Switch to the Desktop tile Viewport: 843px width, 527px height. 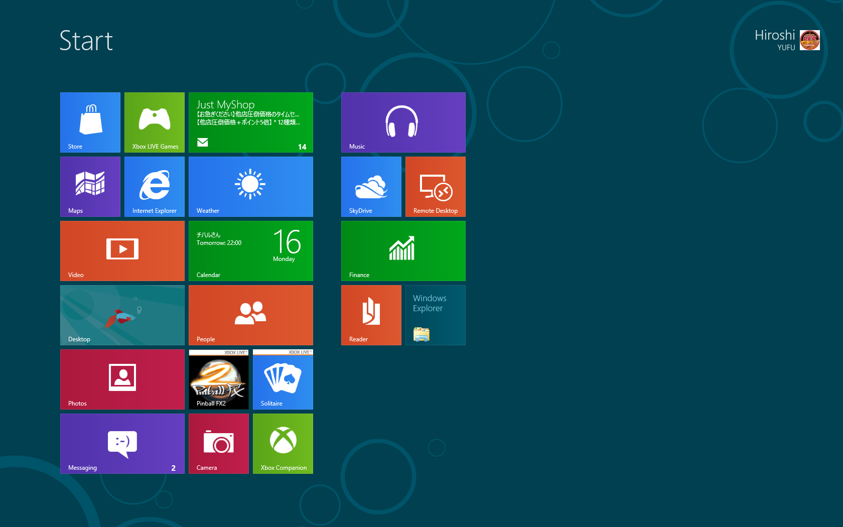[122, 315]
